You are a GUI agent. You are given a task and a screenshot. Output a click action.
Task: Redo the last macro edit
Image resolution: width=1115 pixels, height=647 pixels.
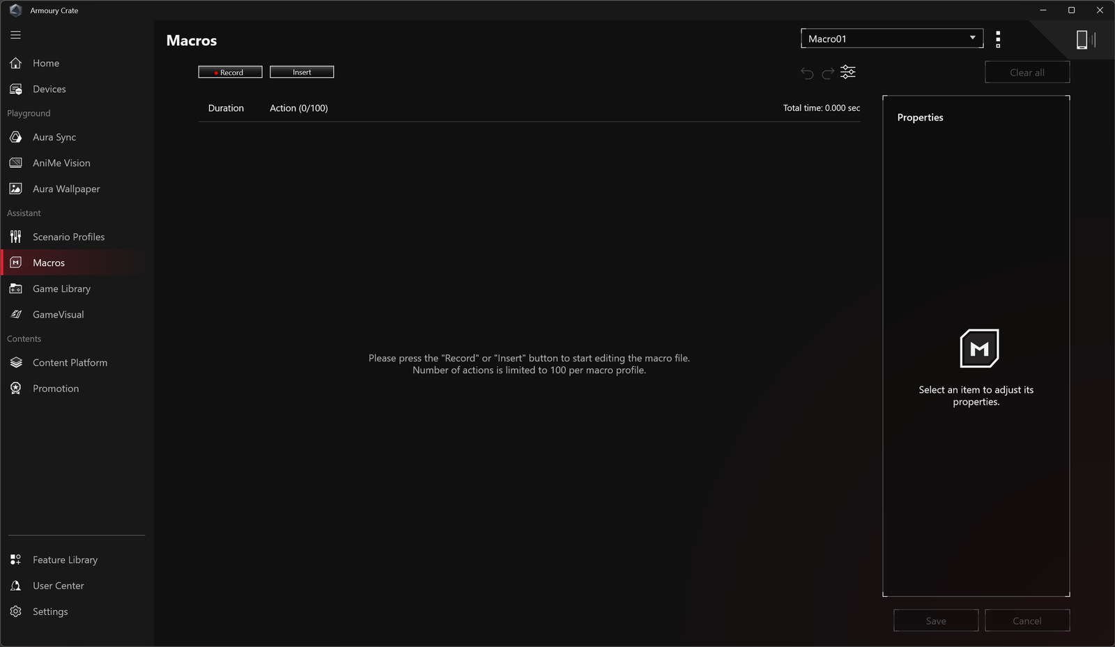pos(828,73)
